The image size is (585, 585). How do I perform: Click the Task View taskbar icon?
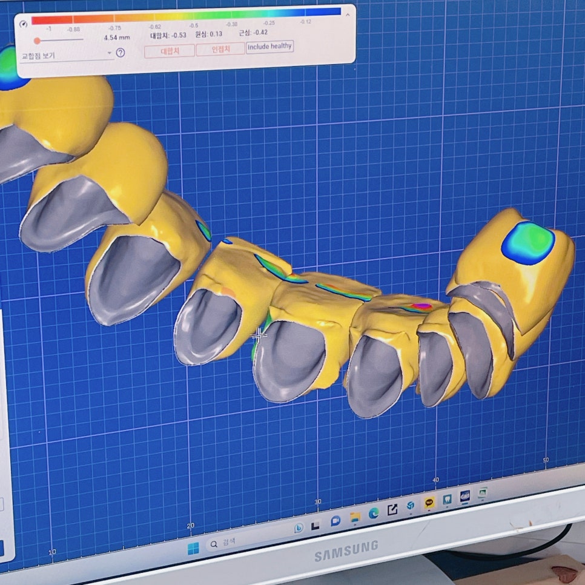(x=316, y=524)
